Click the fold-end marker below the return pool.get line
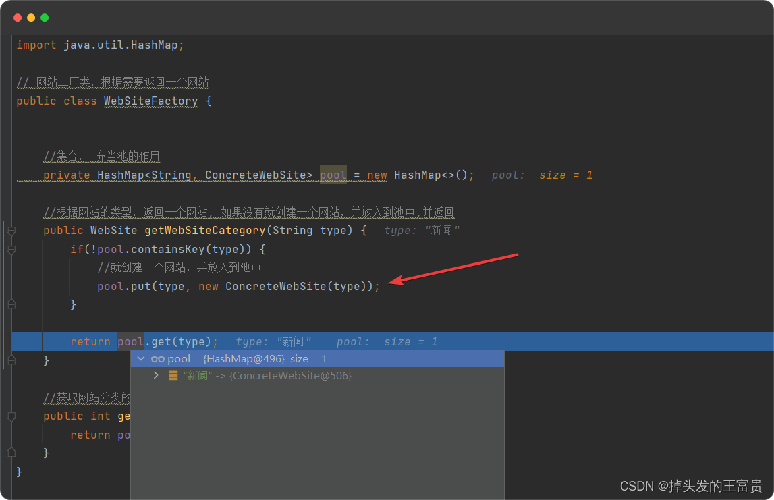Screen dimensions: 774x500 [x=12, y=360]
